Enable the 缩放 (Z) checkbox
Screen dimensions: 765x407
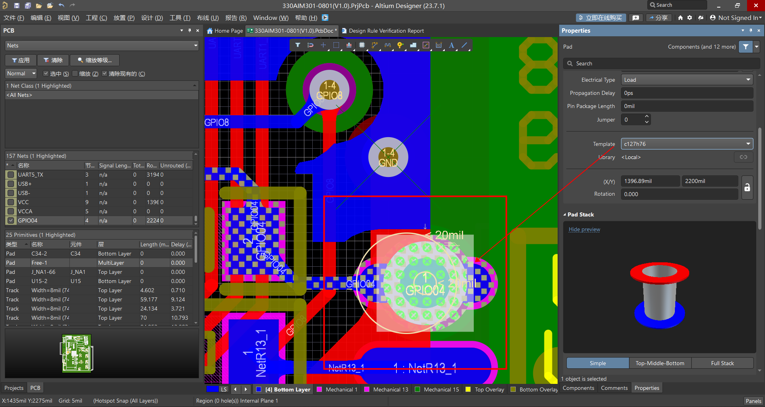click(75, 74)
